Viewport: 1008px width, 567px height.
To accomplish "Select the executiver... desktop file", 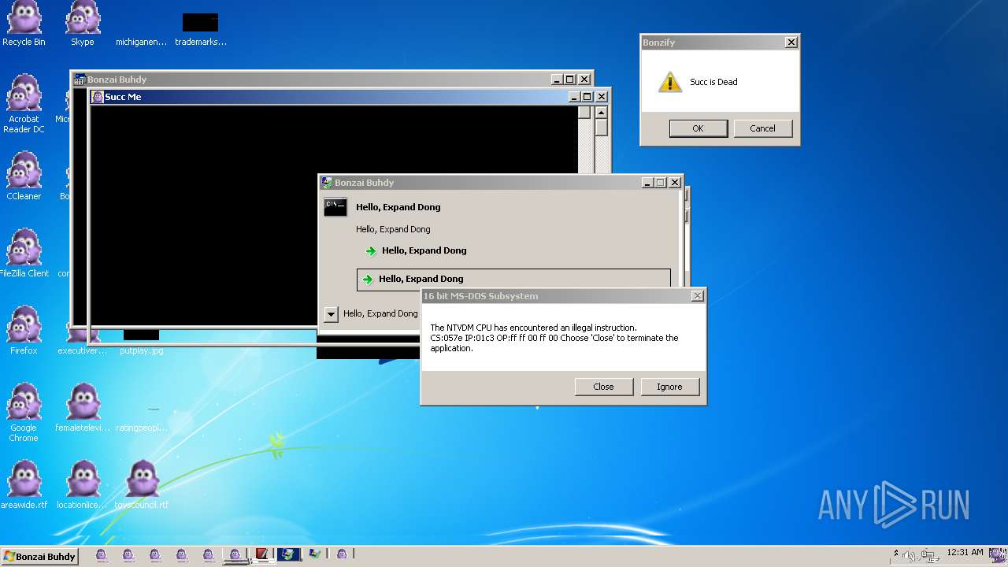I will [83, 350].
